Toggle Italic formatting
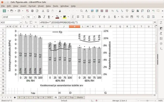This screenshot has width=164, height=102. point(44,17)
